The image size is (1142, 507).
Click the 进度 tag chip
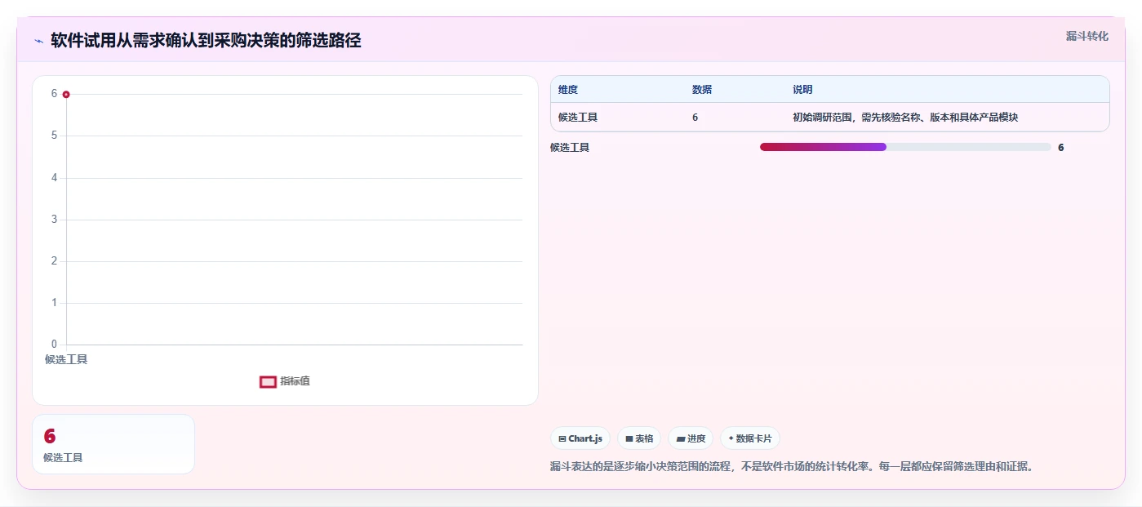691,438
